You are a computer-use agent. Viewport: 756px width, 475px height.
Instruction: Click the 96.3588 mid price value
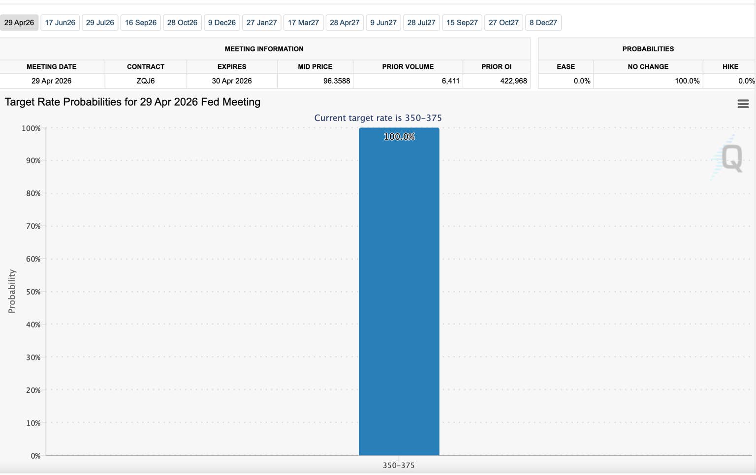[337, 81]
